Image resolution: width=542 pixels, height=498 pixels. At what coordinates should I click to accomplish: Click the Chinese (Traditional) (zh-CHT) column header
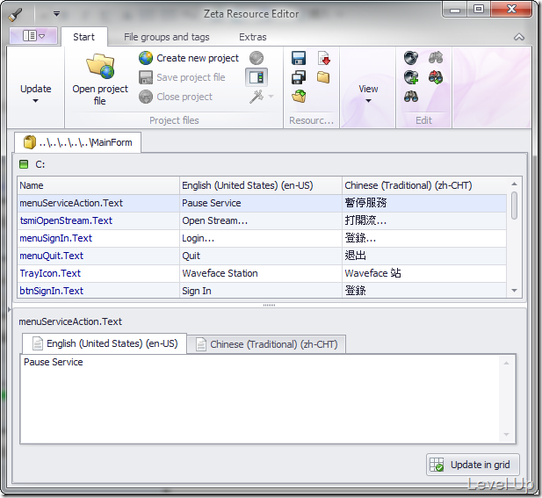[424, 185]
